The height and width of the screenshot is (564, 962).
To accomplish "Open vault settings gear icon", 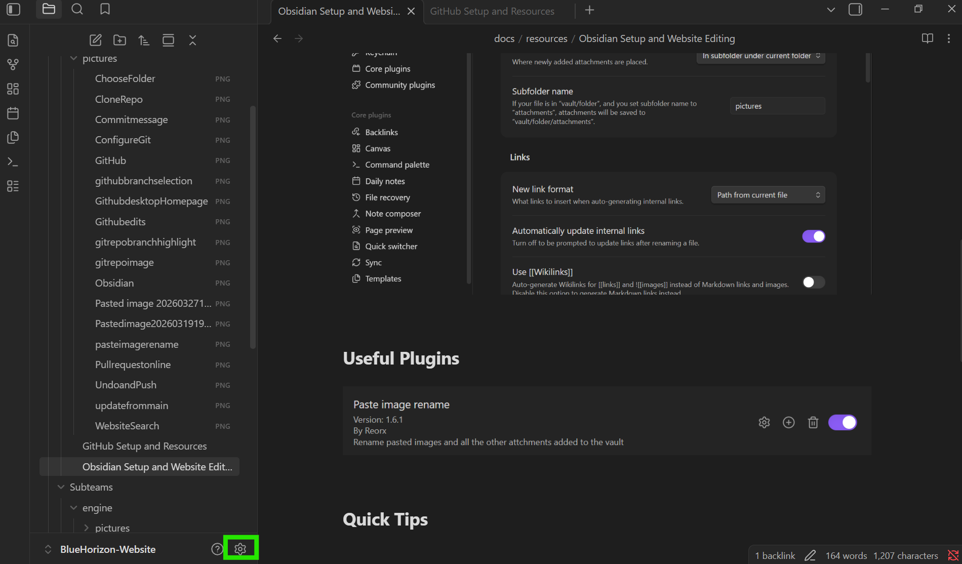I will coord(240,548).
